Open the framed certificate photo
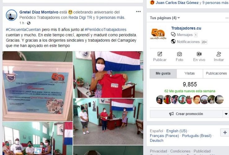Screen dimensions: 229x155 (37, 86)
